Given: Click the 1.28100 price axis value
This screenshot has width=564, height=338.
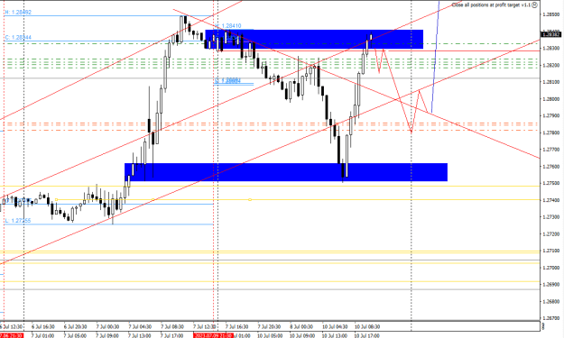Looking at the screenshot, I should [x=551, y=82].
